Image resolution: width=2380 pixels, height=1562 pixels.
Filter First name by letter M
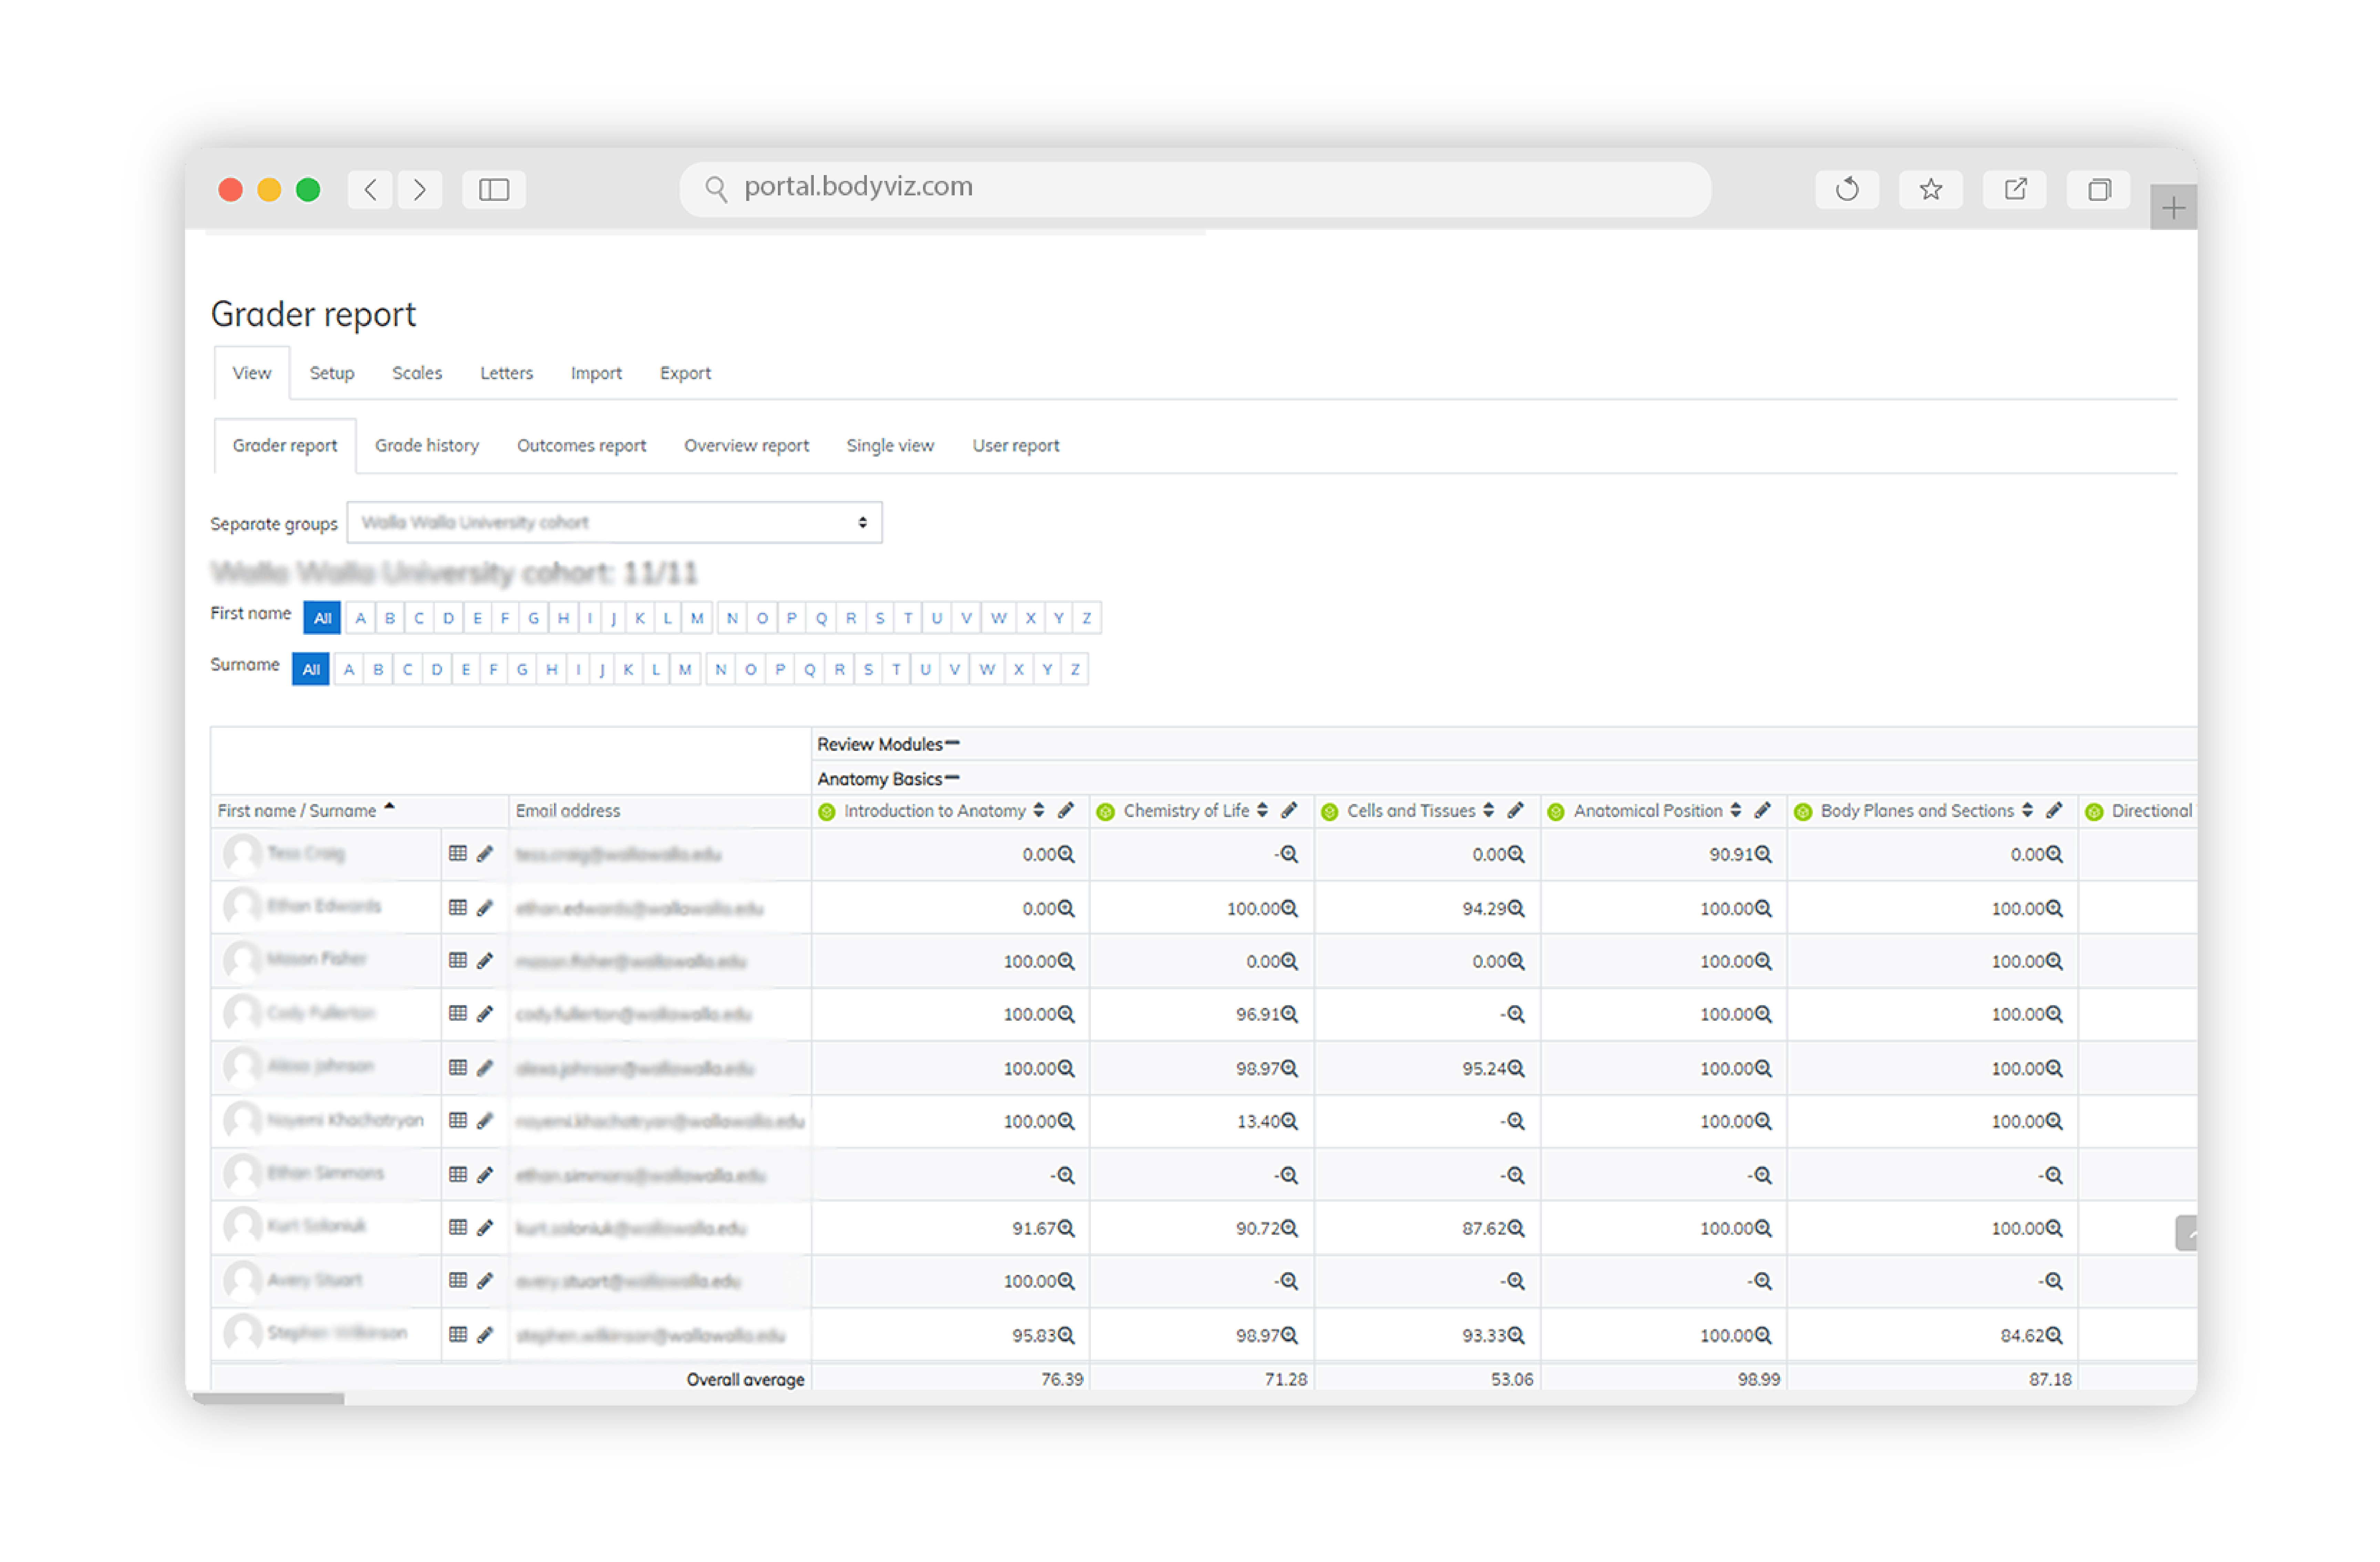pos(697,618)
